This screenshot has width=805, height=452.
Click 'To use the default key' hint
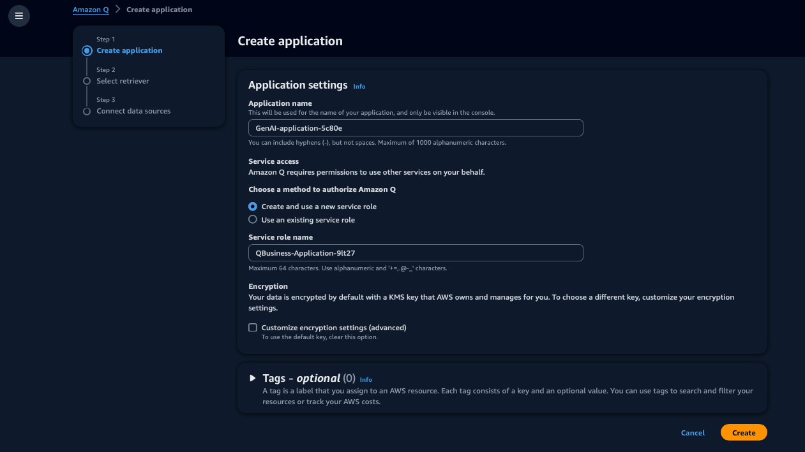319,337
